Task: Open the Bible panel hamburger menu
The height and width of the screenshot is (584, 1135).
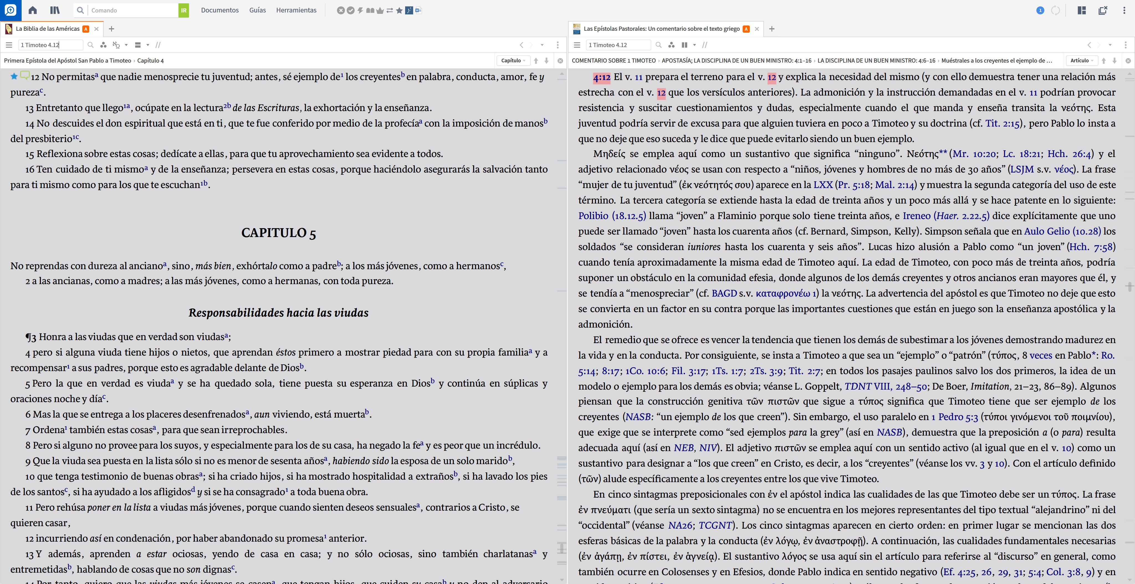Action: (x=9, y=45)
